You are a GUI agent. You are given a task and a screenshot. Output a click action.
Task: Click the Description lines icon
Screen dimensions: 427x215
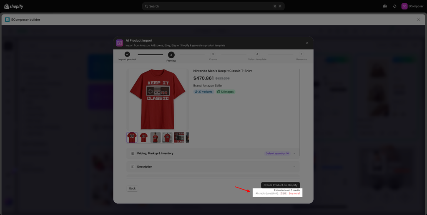point(133,167)
